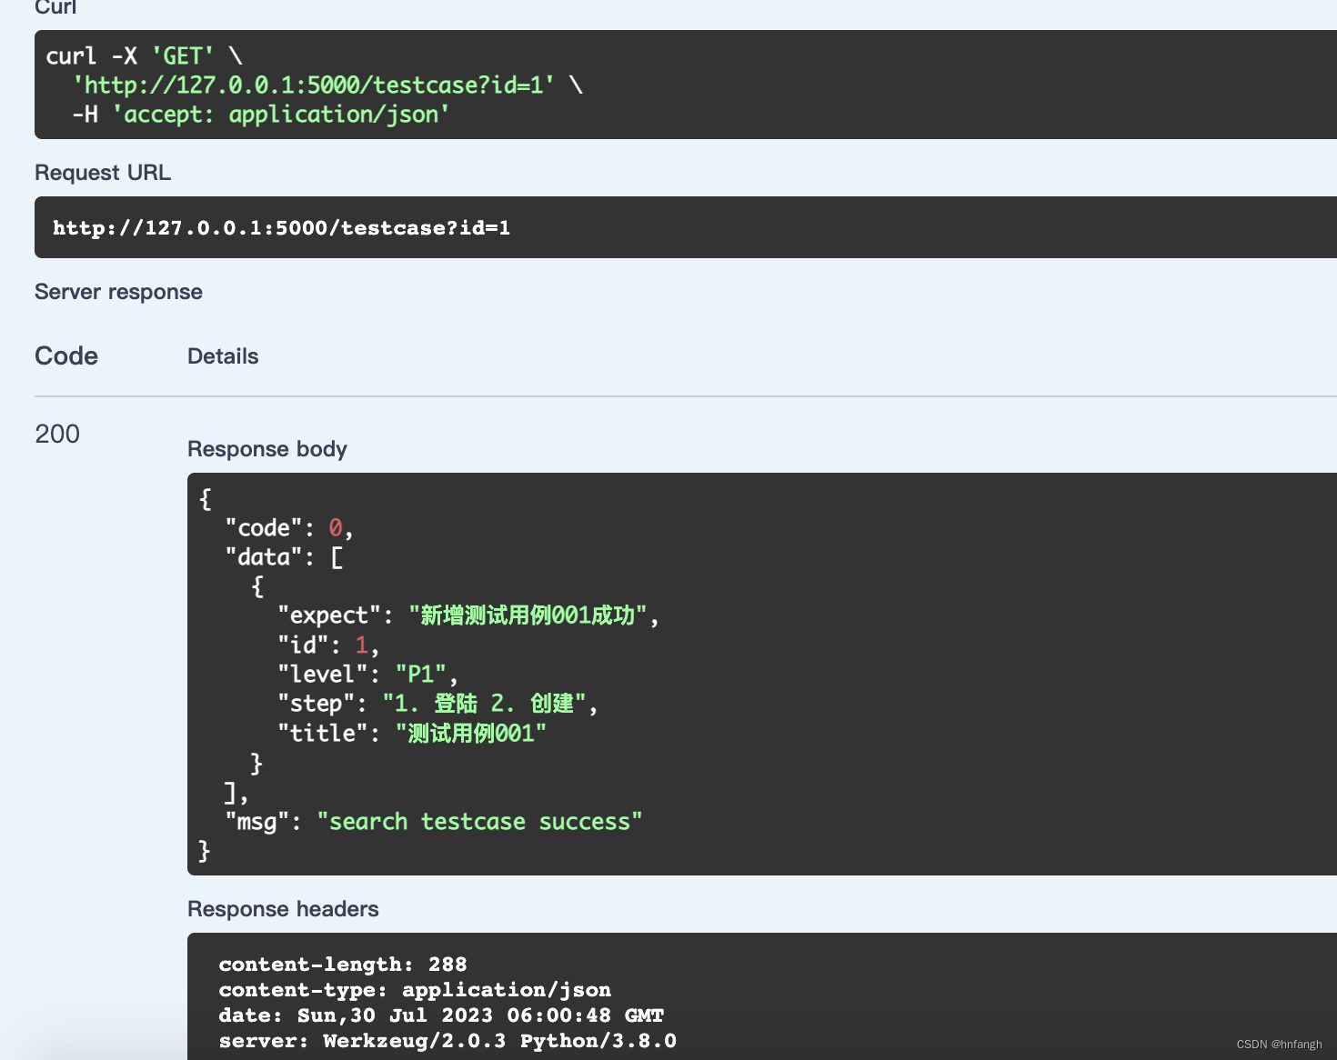Click the Request URL heading
The width and height of the screenshot is (1337, 1060).
pos(103,173)
